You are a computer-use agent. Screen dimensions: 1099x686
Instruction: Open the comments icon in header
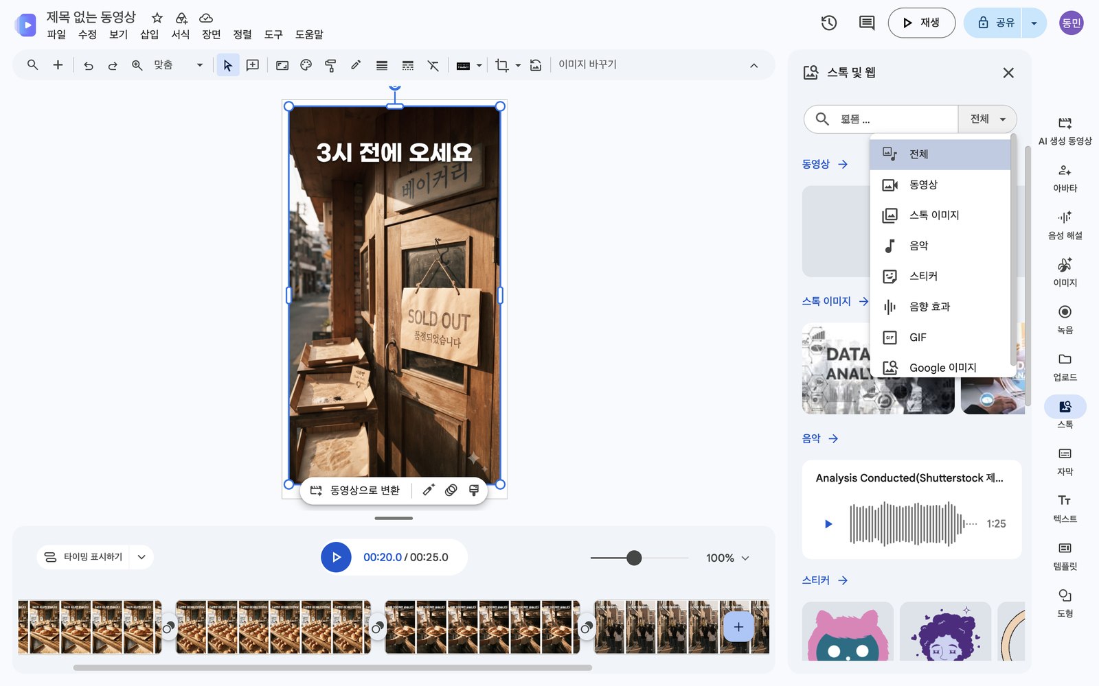867,23
